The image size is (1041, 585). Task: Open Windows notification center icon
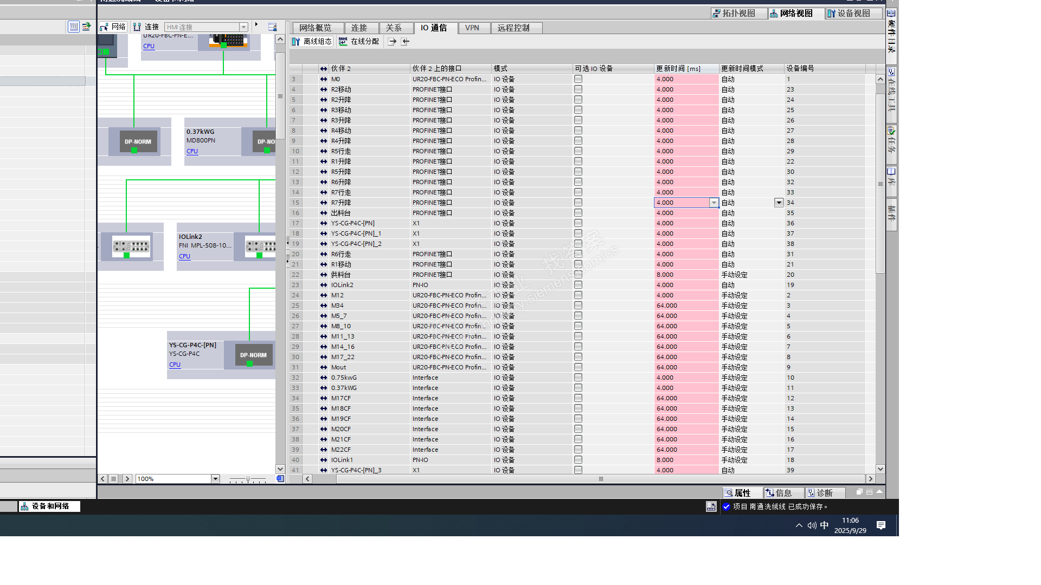881,525
